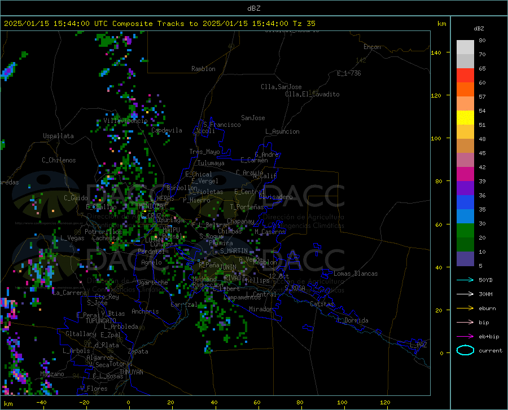Screen dimensions: 508x410
Task: Pick the dark violet swatch between 10 and 5
Action: point(465,259)
